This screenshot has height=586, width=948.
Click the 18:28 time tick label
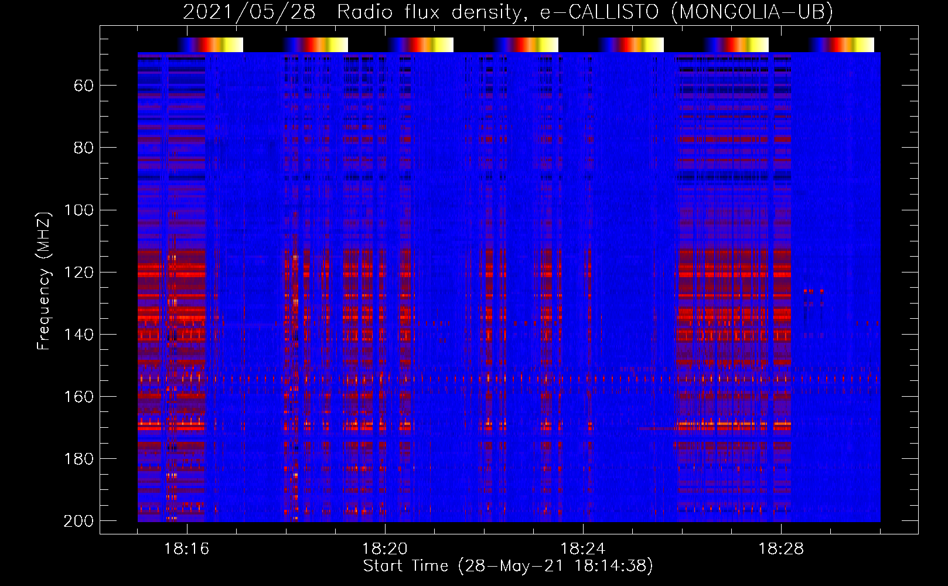[781, 549]
